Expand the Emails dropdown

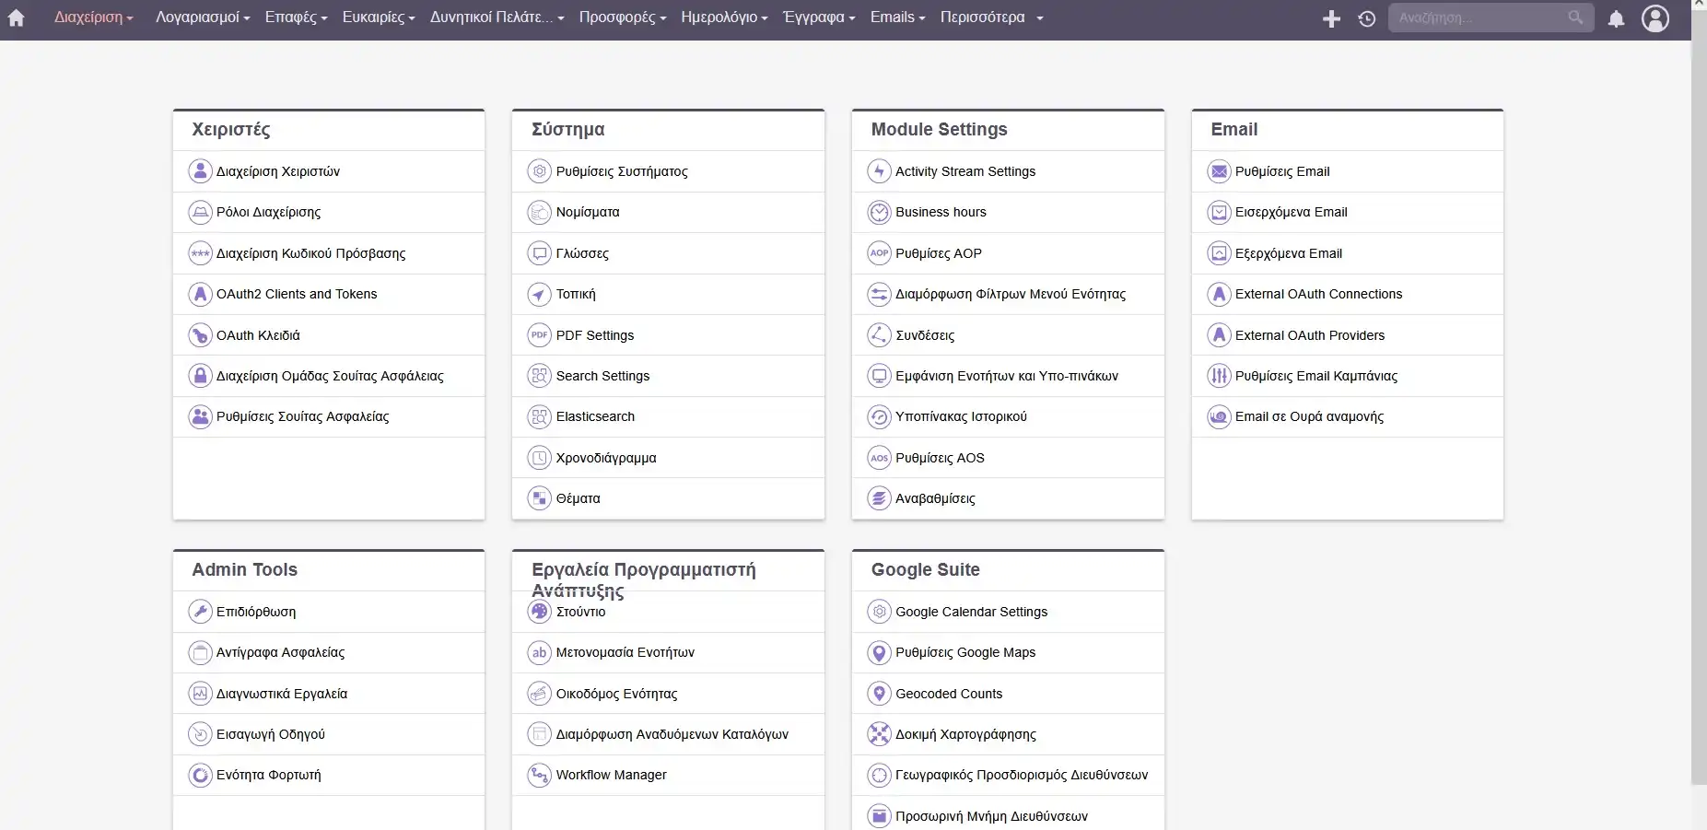pos(897,18)
